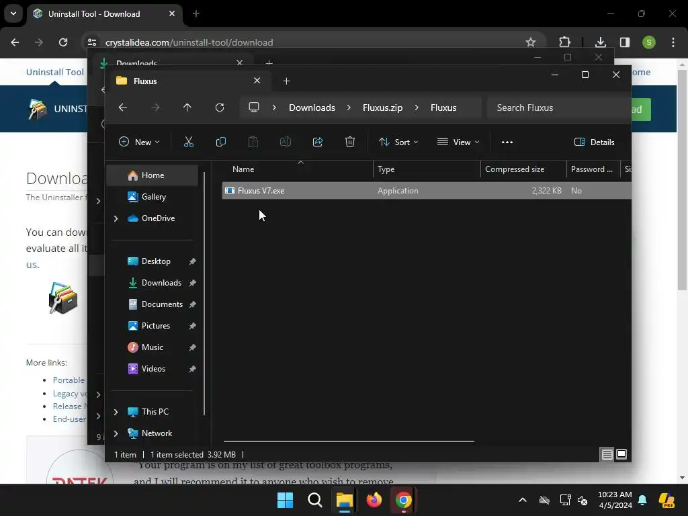
Task: Click Downloads in the breadcrumb path
Action: (312, 107)
